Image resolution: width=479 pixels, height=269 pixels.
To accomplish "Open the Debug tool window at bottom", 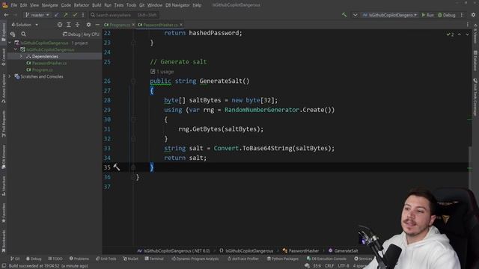I will pos(34,259).
